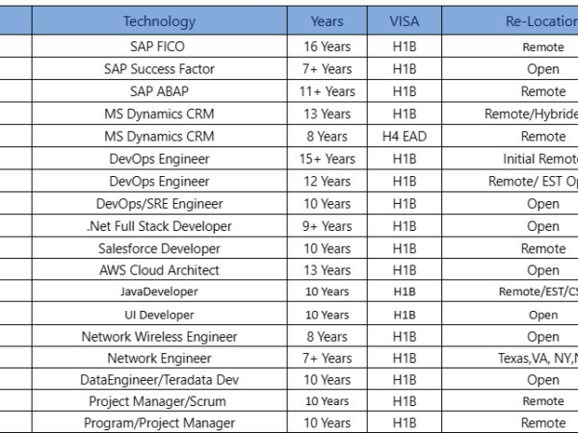Screen dimensions: 578x433
Task: Click the DevOps/SRE Engineer cell
Action: click(159, 204)
